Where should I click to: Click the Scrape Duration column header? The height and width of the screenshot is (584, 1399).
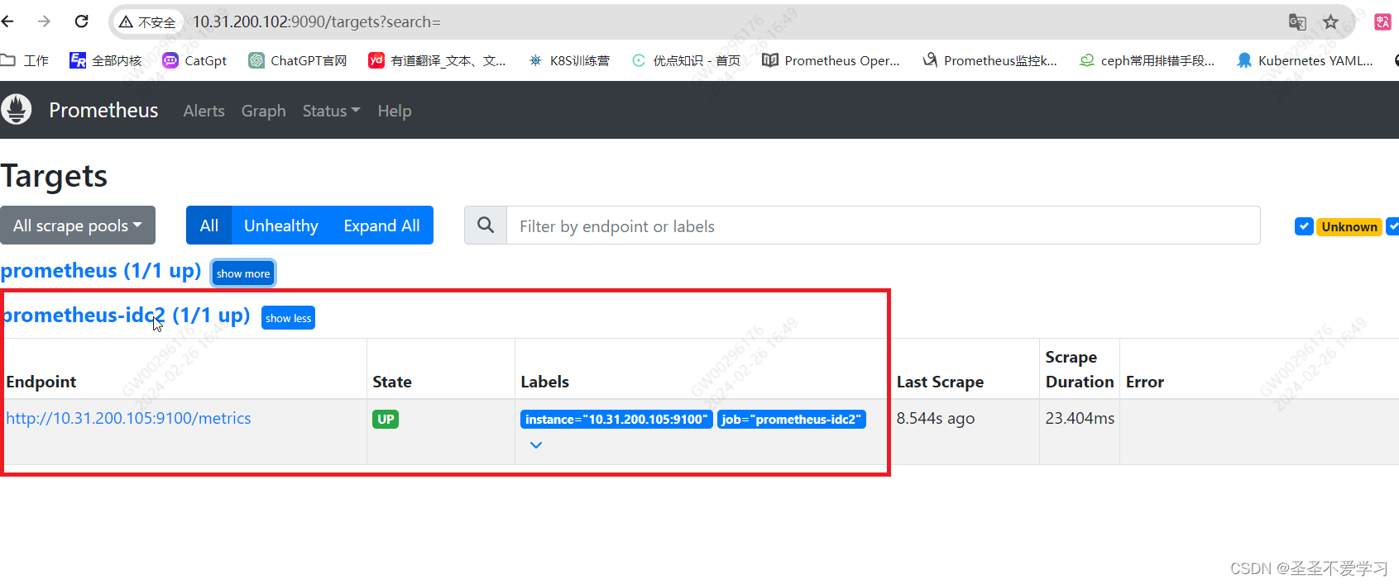pos(1080,369)
